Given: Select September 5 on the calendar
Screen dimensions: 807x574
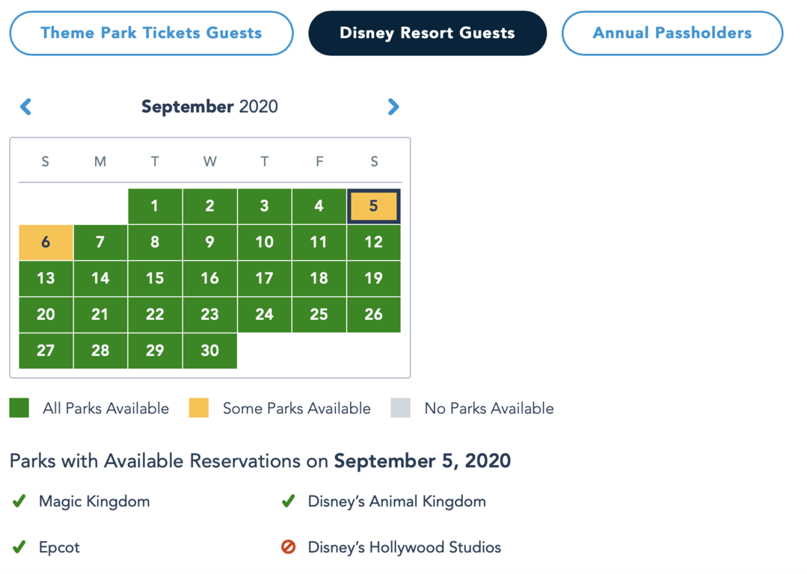Looking at the screenshot, I should (373, 206).
